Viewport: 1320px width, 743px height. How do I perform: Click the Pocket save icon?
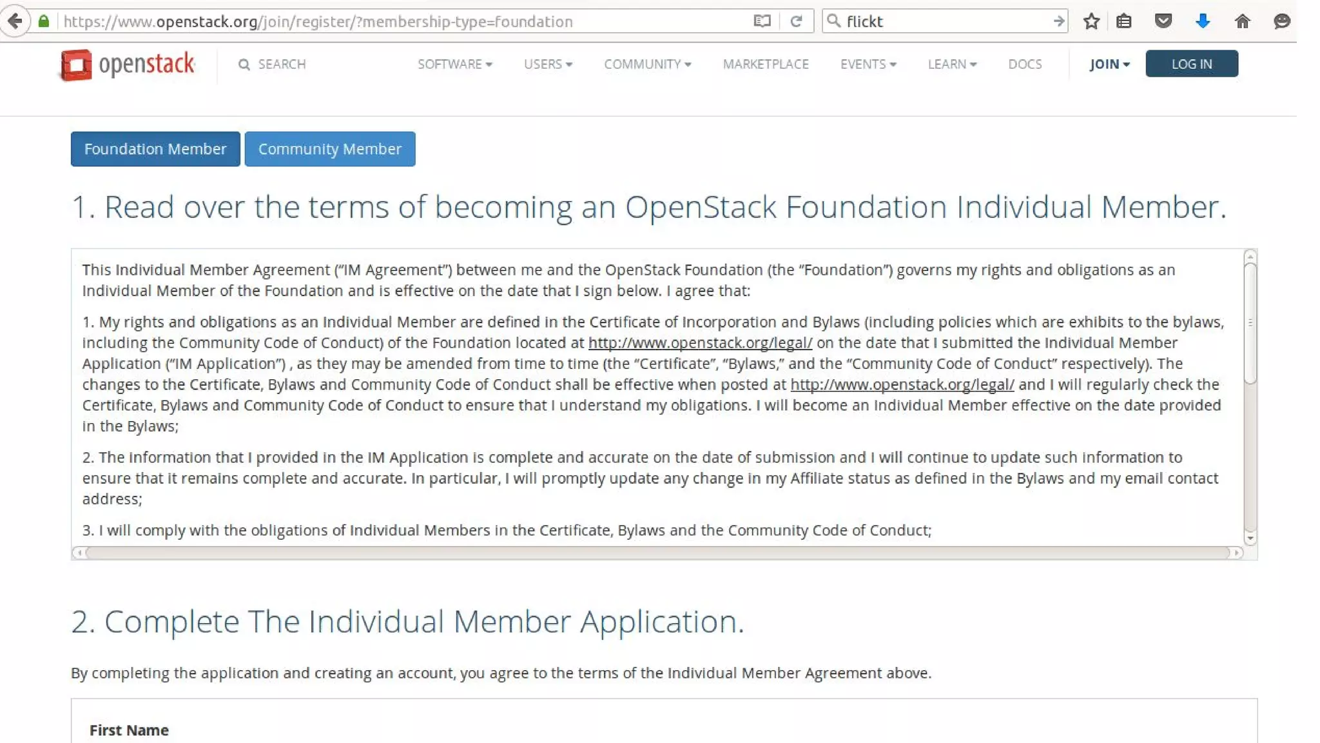(1163, 21)
